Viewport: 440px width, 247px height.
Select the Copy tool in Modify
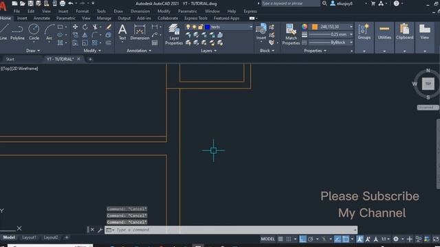pyautogui.click(x=75, y=35)
